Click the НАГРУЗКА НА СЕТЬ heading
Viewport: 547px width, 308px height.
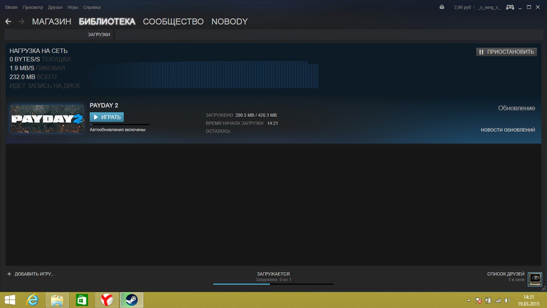pyautogui.click(x=38, y=51)
